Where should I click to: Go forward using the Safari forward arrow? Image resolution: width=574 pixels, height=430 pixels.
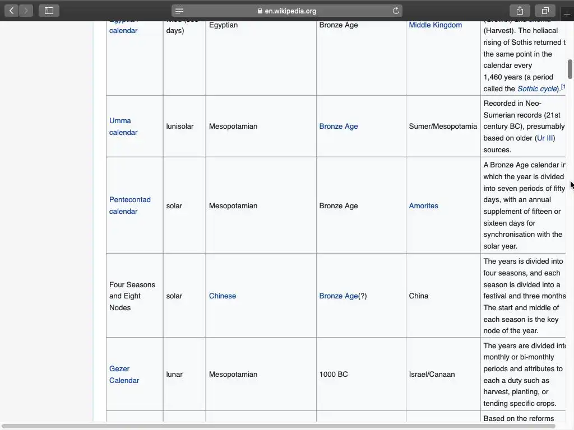26,11
